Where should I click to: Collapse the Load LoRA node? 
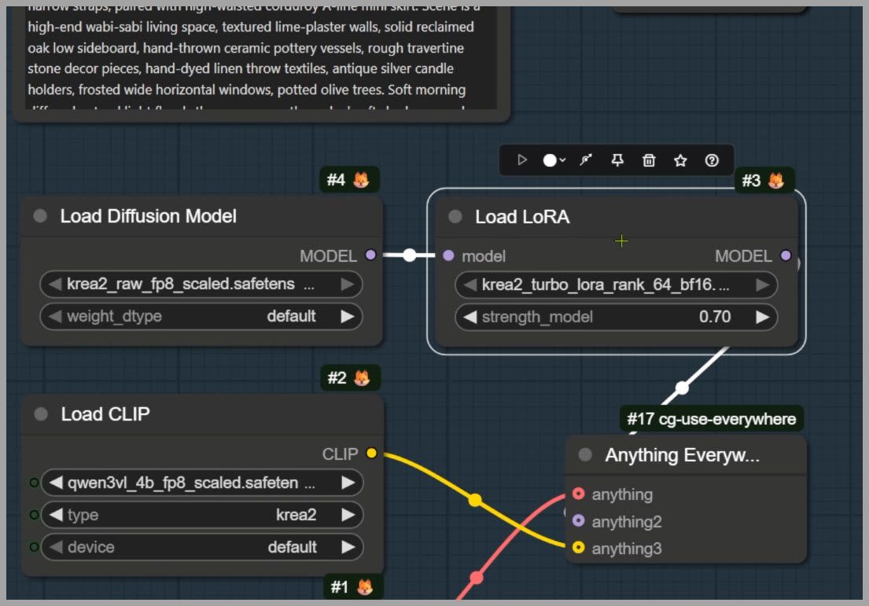point(455,217)
